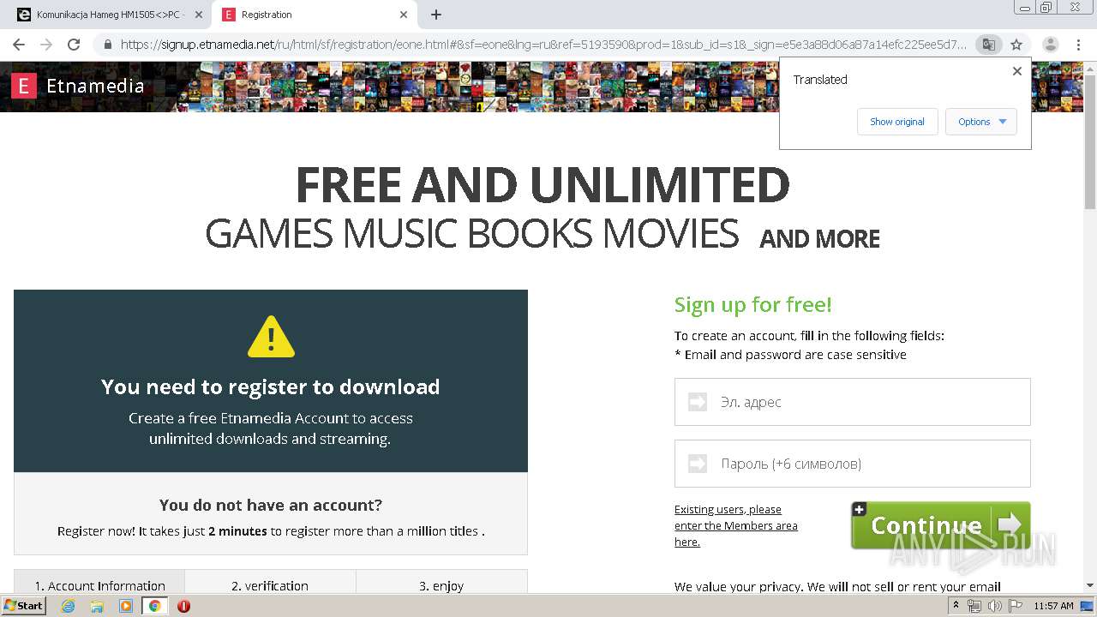Click the taskbar clock showing 11:57 AM
1097x617 pixels.
click(x=1053, y=606)
